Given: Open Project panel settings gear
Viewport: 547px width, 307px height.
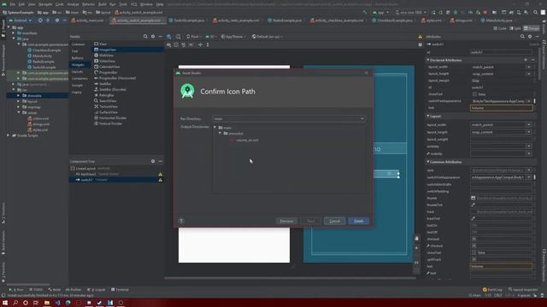Looking at the screenshot, I should pos(57,20).
